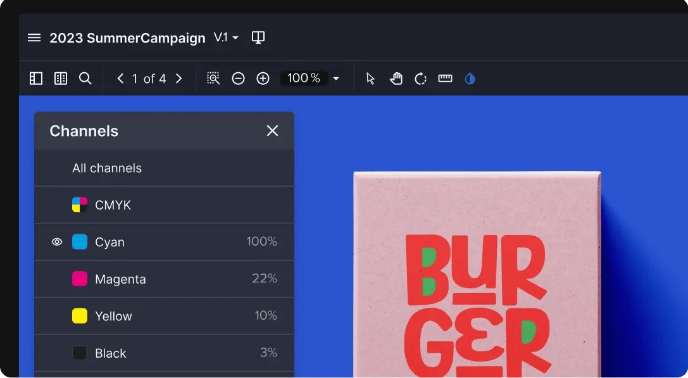This screenshot has width=688, height=378.
Task: Select the ruler measurement tool
Action: pyautogui.click(x=445, y=79)
